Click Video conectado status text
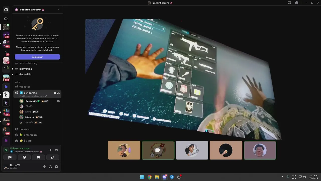 (x=20, y=149)
